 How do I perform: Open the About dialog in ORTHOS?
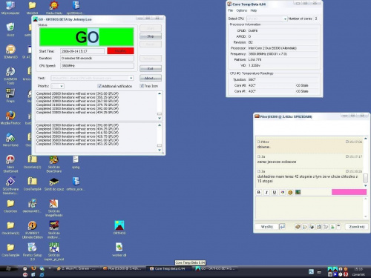click(151, 78)
